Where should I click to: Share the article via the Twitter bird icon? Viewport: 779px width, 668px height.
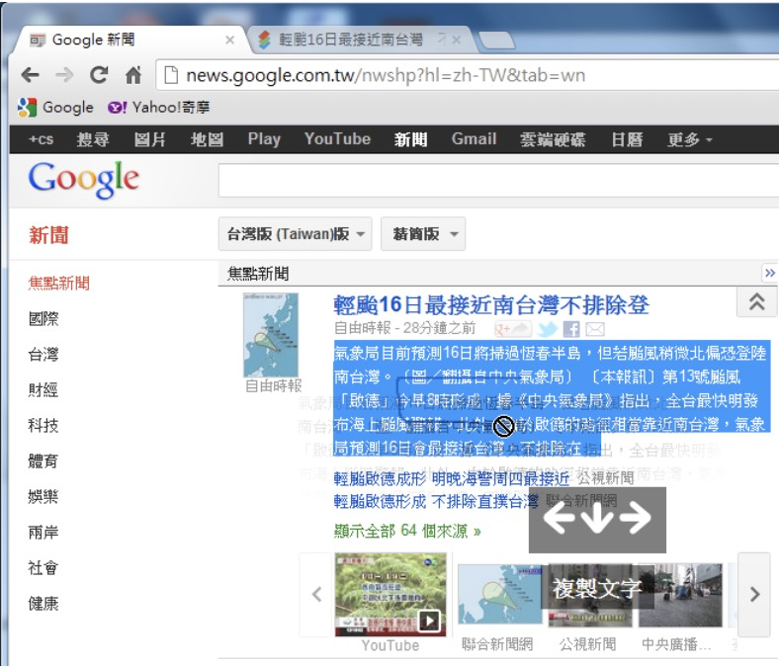[x=547, y=329]
